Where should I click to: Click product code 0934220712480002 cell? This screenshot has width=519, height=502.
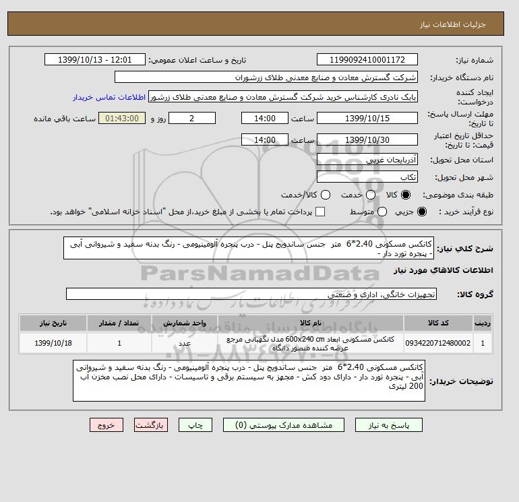[x=438, y=343]
